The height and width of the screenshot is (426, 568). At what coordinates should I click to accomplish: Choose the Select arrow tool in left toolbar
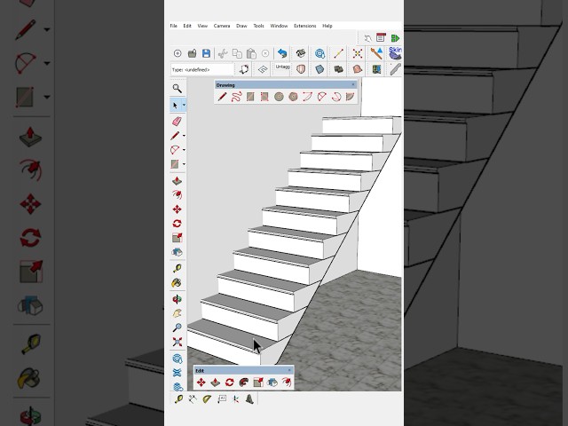coord(176,105)
